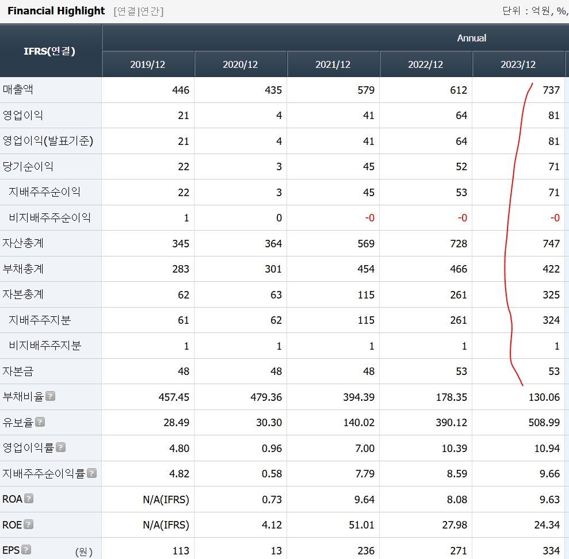Click the 자본총계 row label
The image size is (569, 559).
(x=23, y=294)
